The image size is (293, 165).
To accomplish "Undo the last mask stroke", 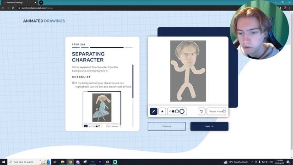I will [201, 111].
